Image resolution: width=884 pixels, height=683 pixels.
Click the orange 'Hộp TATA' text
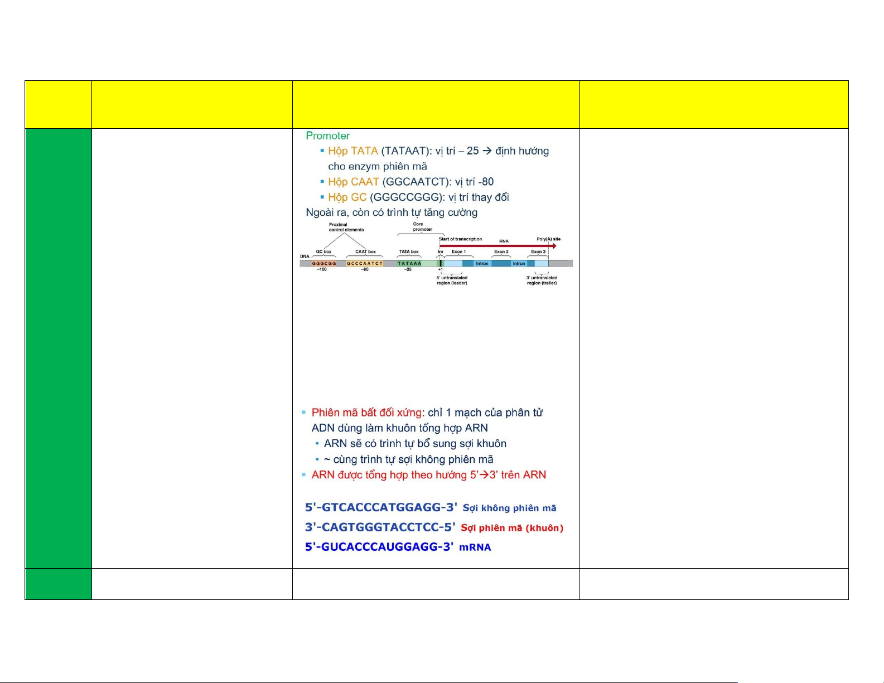(x=352, y=151)
